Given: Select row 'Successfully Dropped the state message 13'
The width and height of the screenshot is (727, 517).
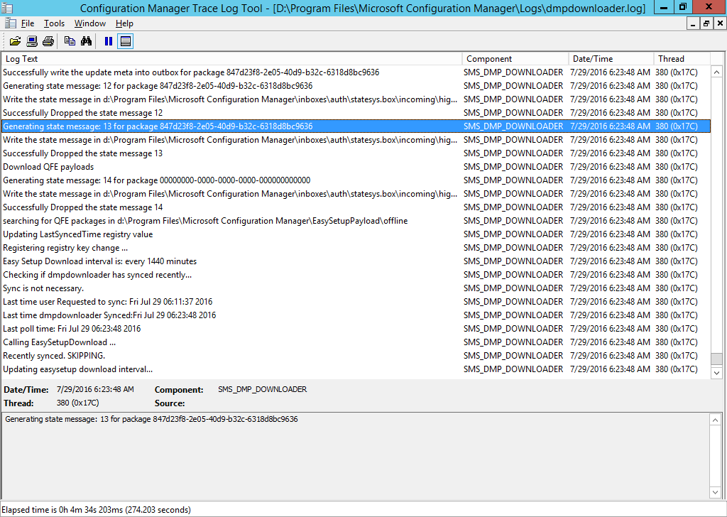Looking at the screenshot, I should coord(356,153).
